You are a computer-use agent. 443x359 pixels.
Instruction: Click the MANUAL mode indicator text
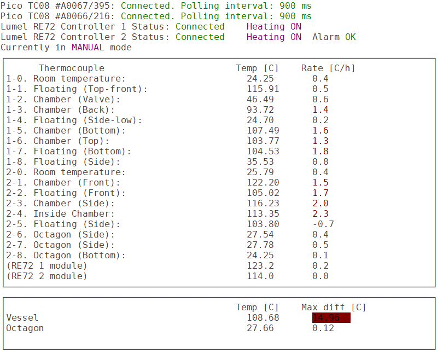pos(88,48)
